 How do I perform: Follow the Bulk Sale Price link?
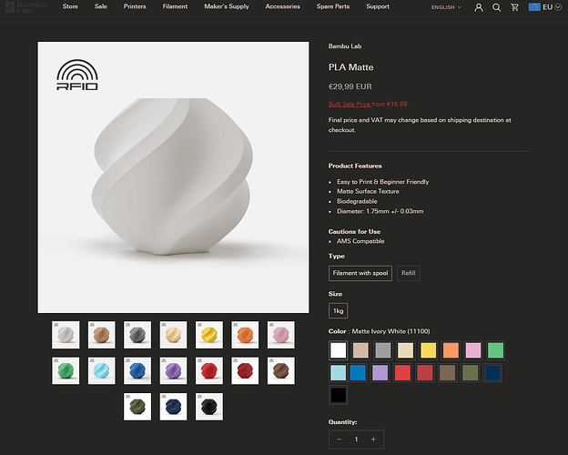350,104
